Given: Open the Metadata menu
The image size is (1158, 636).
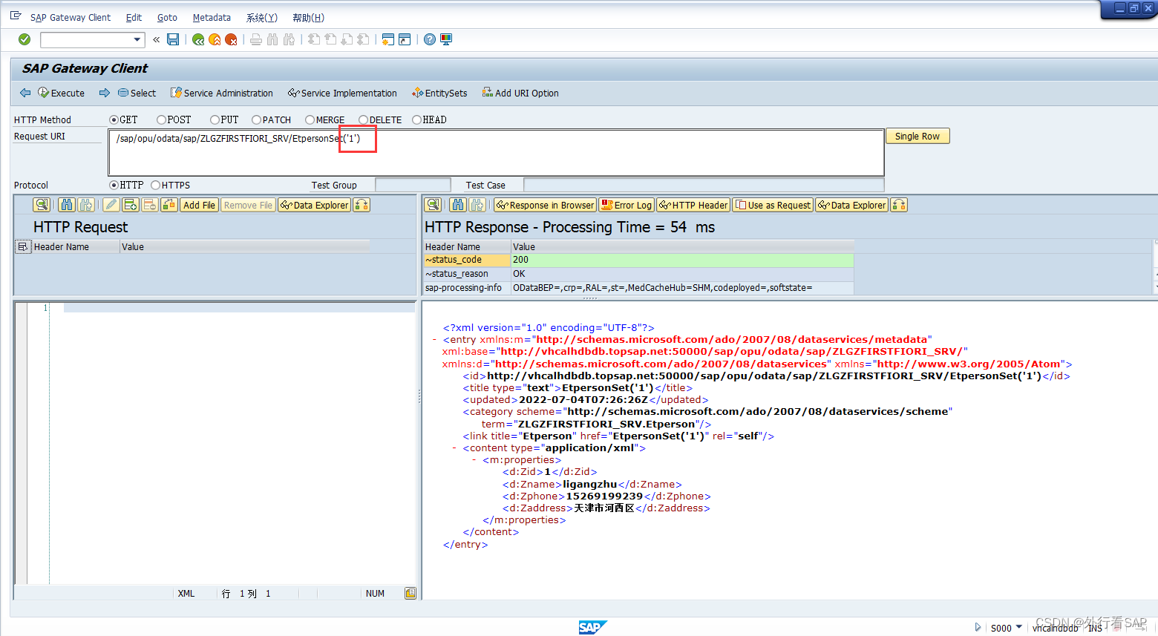Looking at the screenshot, I should 212,17.
